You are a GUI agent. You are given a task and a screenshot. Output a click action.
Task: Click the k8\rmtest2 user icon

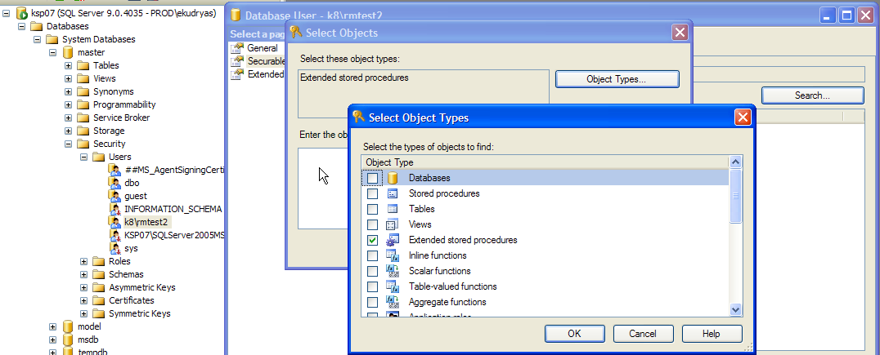[114, 222]
